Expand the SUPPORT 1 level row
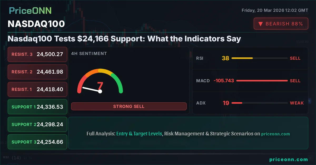This screenshot has width=316, height=165. [37, 107]
